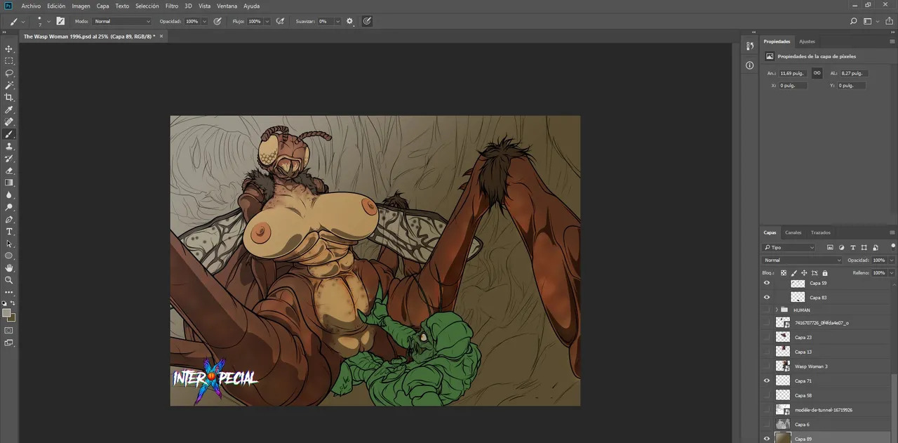Show layer Wasp Woman 3
Screen dimensions: 898x443
(x=767, y=366)
